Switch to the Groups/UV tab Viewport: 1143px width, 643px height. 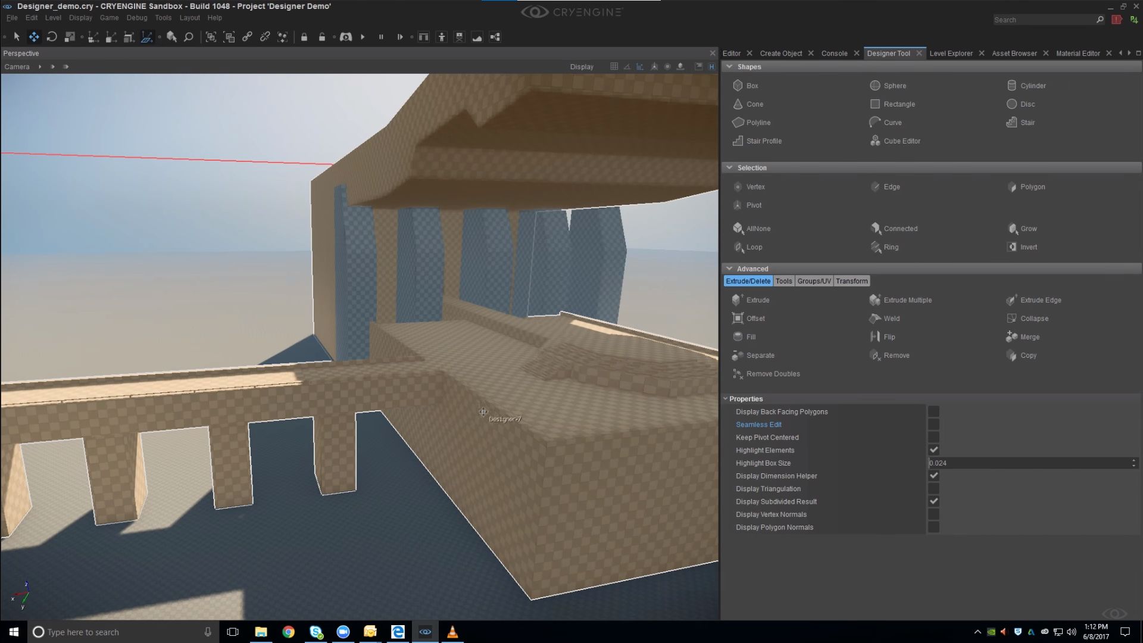(x=813, y=280)
